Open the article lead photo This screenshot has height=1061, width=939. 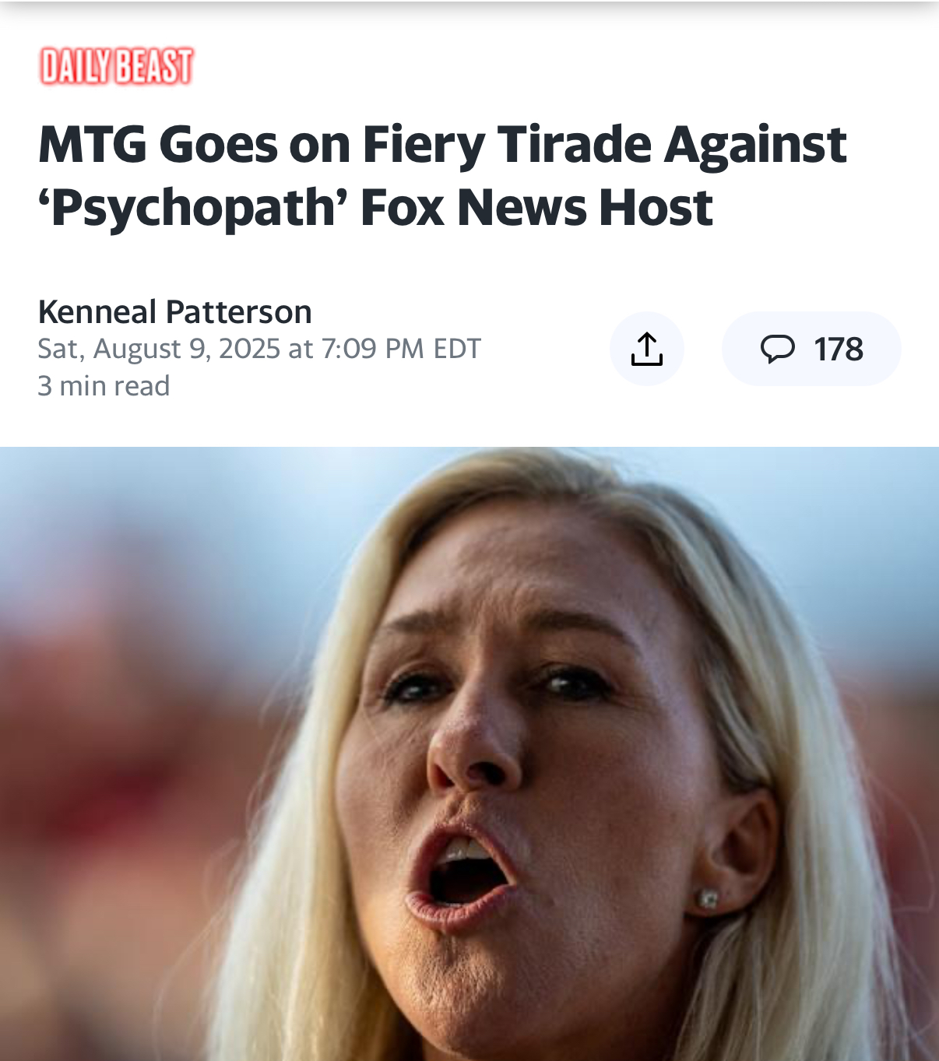tap(469, 754)
